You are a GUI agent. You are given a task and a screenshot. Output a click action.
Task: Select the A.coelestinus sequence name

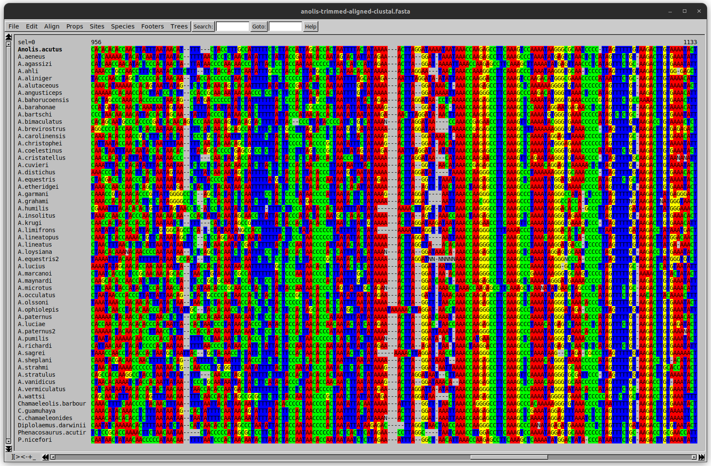pos(40,151)
